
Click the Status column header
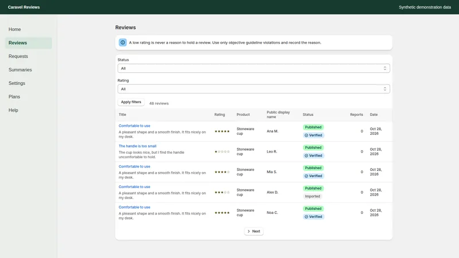point(308,115)
